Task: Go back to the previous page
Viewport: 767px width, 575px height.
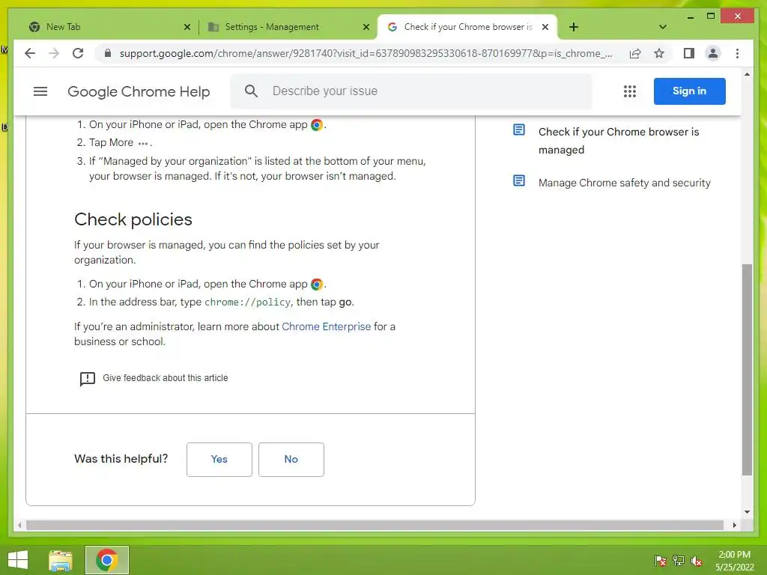Action: [x=30, y=53]
